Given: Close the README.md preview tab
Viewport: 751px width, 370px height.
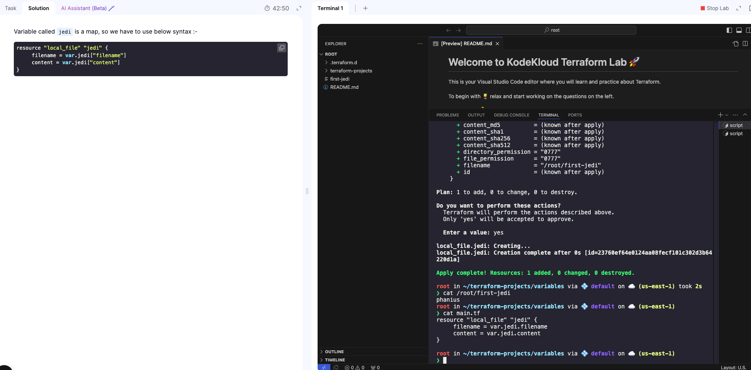Looking at the screenshot, I should click(x=497, y=44).
